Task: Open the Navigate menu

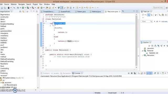Action: [22, 4]
